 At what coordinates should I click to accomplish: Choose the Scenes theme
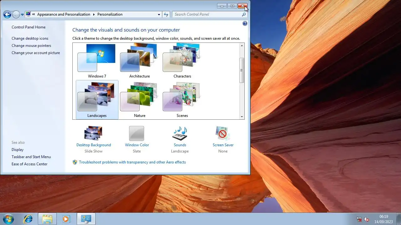point(182,100)
